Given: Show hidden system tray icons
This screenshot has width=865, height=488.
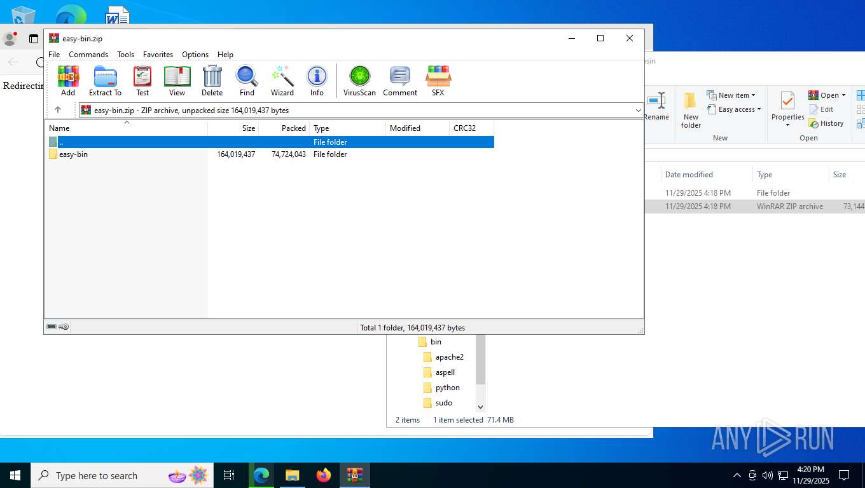Looking at the screenshot, I should pyautogui.click(x=737, y=475).
